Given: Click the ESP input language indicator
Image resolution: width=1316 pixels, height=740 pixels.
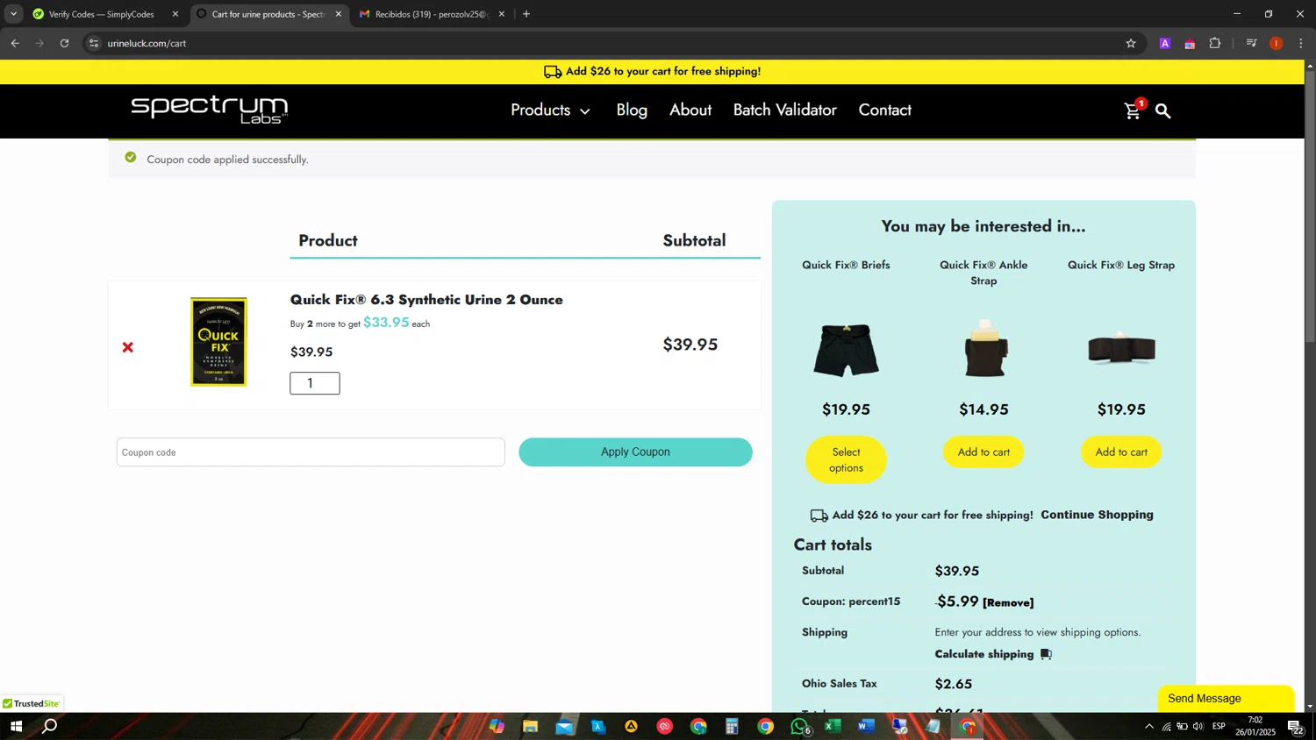Looking at the screenshot, I should (x=1219, y=726).
